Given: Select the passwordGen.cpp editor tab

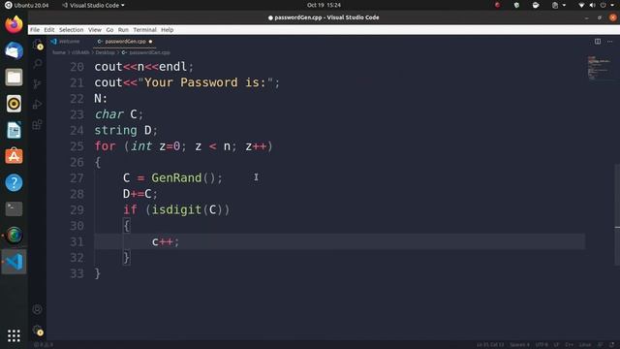Looking at the screenshot, I should pyautogui.click(x=125, y=42).
